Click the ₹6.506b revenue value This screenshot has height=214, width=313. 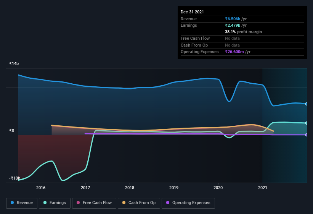[233, 19]
